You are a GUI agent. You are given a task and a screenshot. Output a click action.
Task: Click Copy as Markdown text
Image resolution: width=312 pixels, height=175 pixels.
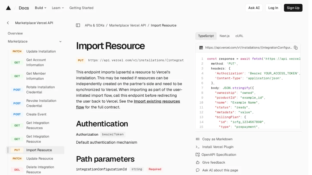217,139
